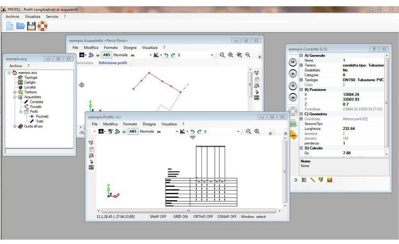Switch to the Definizione profili tab
The width and height of the screenshot is (399, 244).
pyautogui.click(x=113, y=63)
